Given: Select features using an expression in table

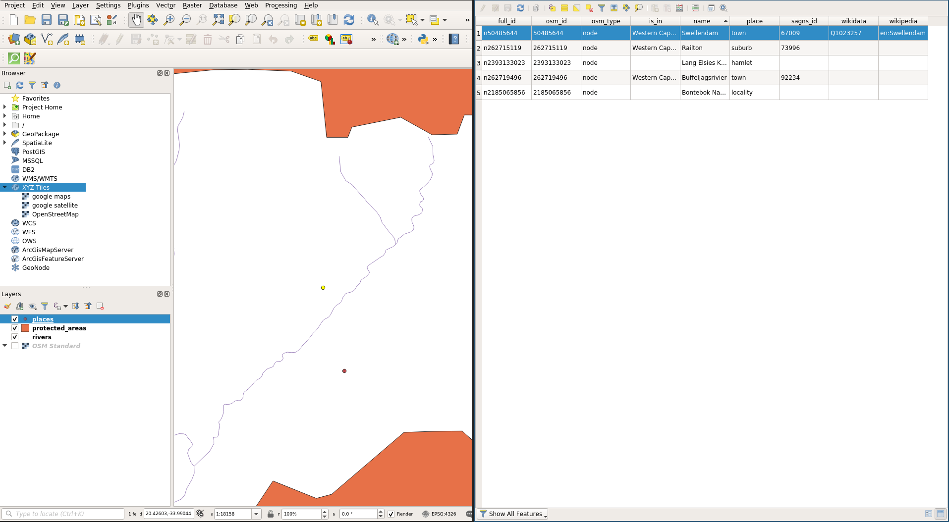Looking at the screenshot, I should [x=552, y=8].
